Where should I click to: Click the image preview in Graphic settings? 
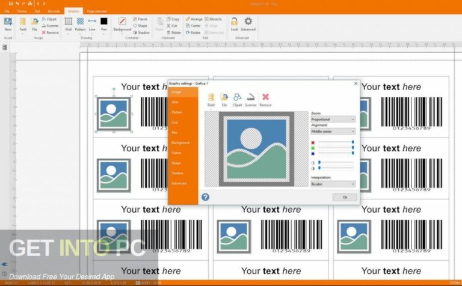pyautogui.click(x=256, y=149)
